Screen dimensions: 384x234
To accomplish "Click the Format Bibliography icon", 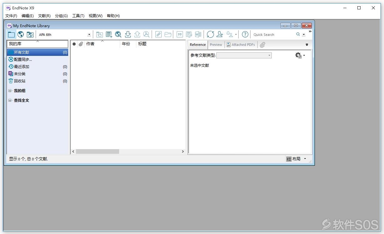I will point(189,35).
